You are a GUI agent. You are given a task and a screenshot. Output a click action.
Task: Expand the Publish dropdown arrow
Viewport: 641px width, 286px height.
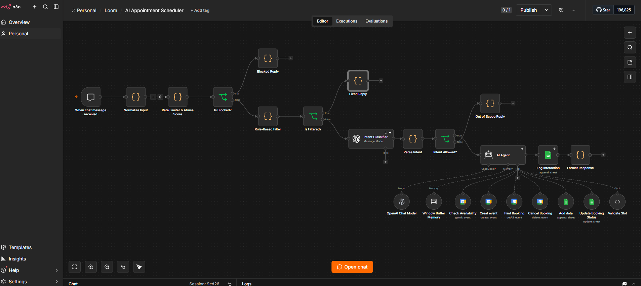click(547, 10)
